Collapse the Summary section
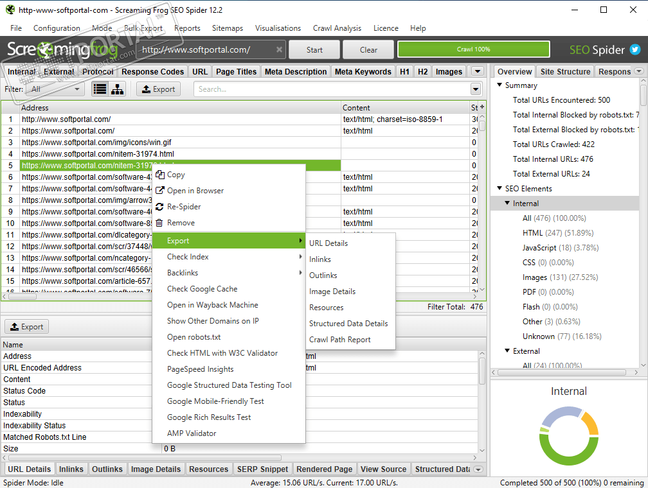The image size is (648, 488). coord(500,85)
